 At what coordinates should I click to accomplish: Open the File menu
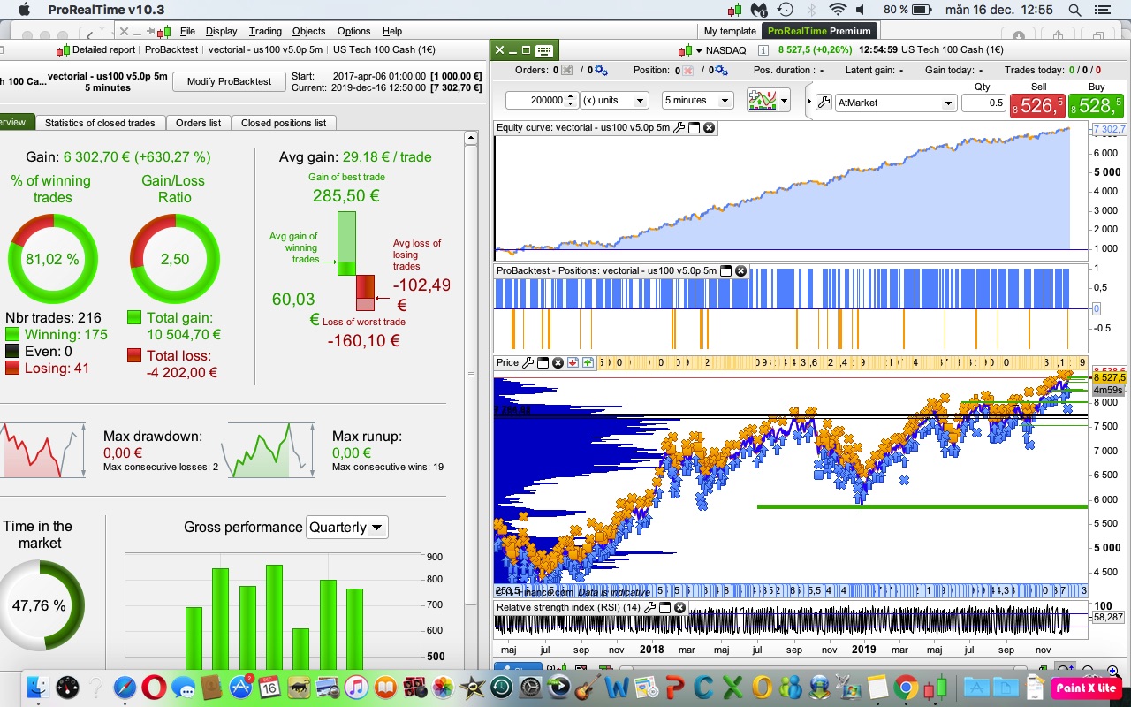(x=187, y=31)
